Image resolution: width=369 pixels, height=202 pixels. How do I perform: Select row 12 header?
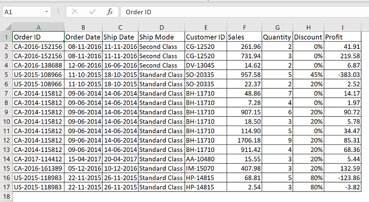6,140
